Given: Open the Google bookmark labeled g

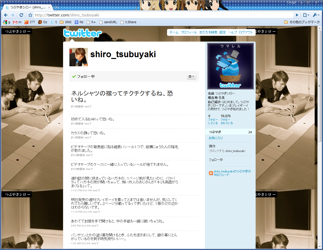Looking at the screenshot, I should [x=7, y=22].
